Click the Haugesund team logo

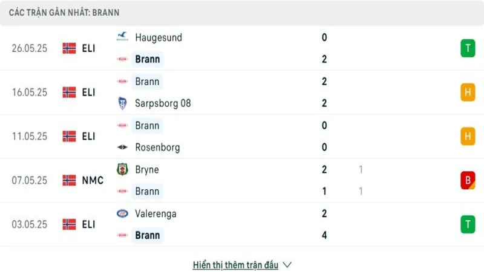click(x=122, y=37)
